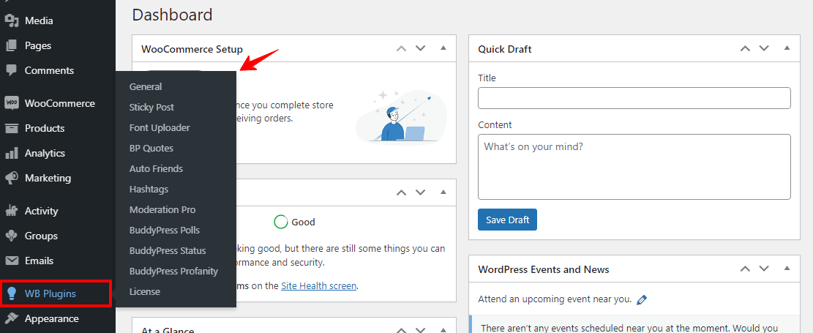Click the Appearance paintbrush icon
Viewport: 813px width, 333px height.
coord(12,318)
